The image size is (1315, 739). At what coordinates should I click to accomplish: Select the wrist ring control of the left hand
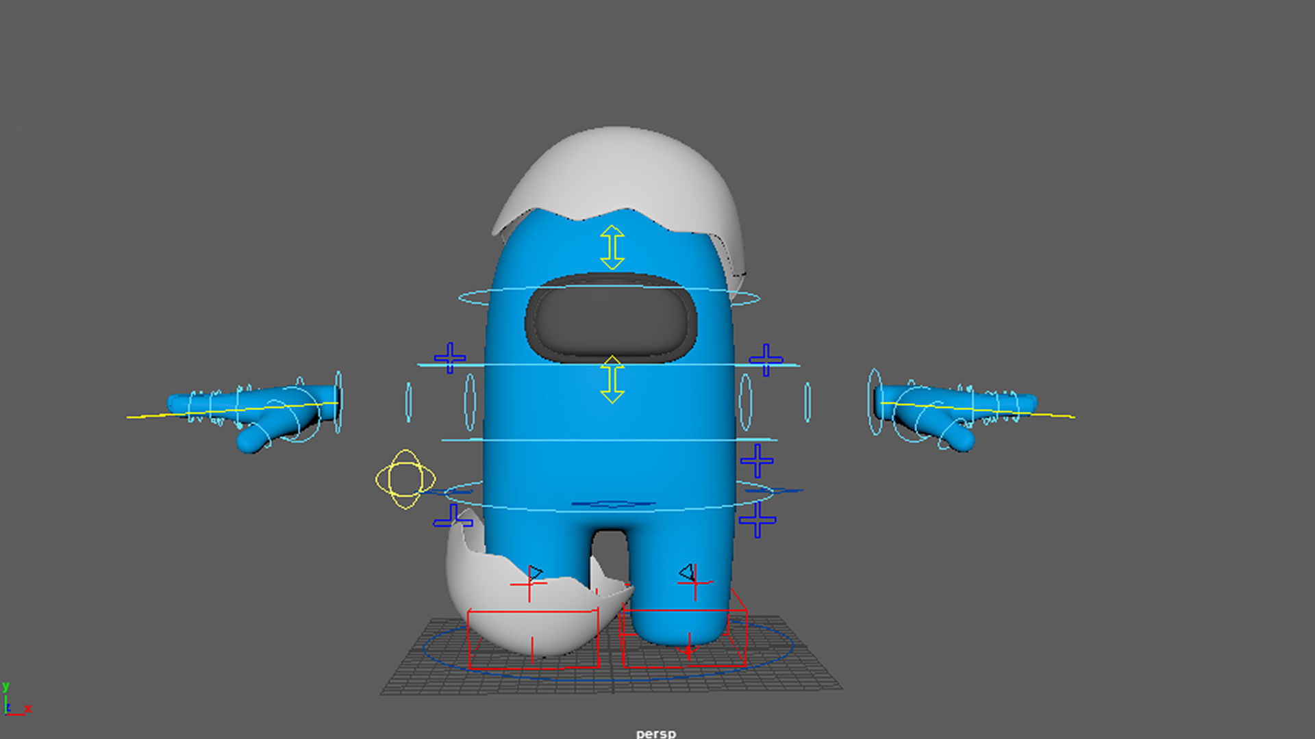click(x=338, y=402)
